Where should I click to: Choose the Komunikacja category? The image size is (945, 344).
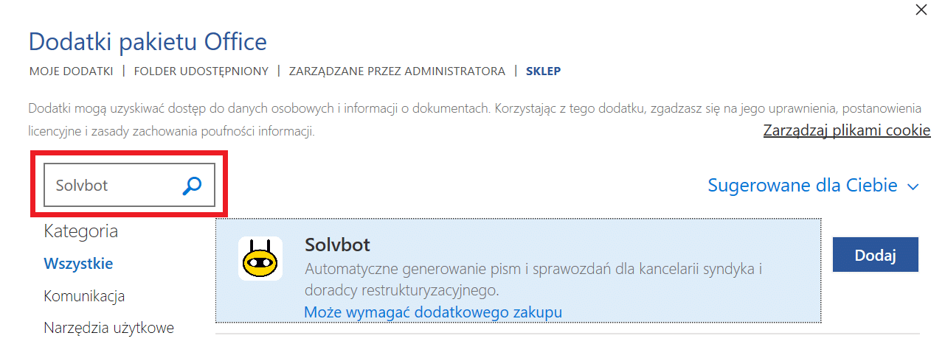pos(84,296)
